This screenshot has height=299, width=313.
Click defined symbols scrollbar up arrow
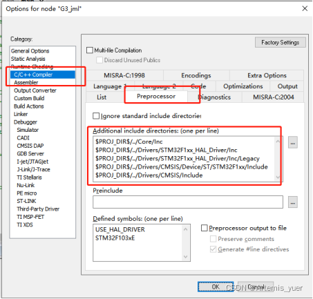click(186, 229)
